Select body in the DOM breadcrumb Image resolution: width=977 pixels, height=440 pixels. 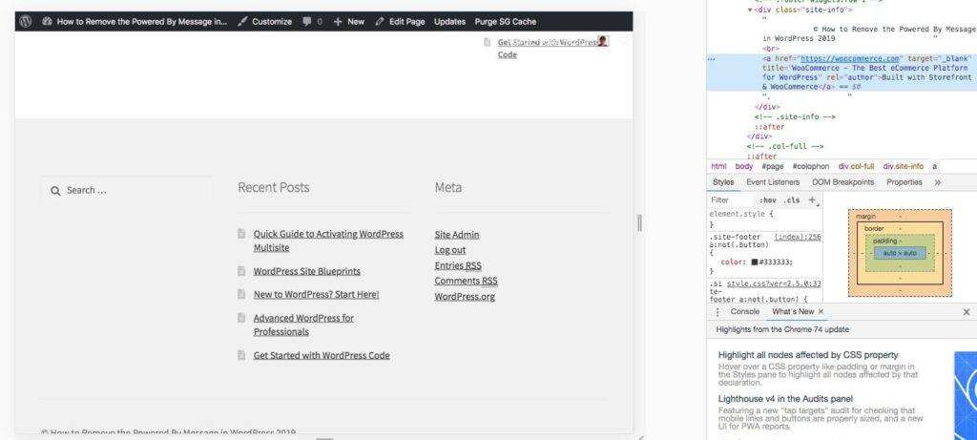(x=744, y=166)
